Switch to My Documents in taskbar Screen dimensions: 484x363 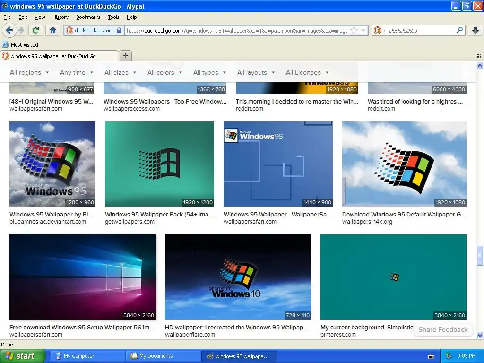[163, 356]
